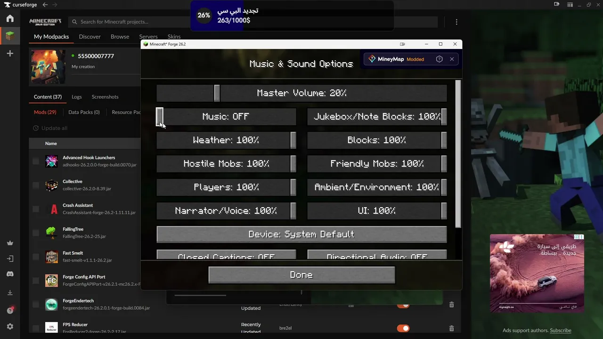This screenshot has height=339, width=603.
Task: Tick the Fast Smelt checkbox
Action: (x=36, y=257)
